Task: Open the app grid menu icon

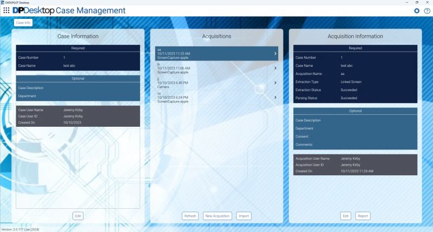Action: pyautogui.click(x=6, y=10)
